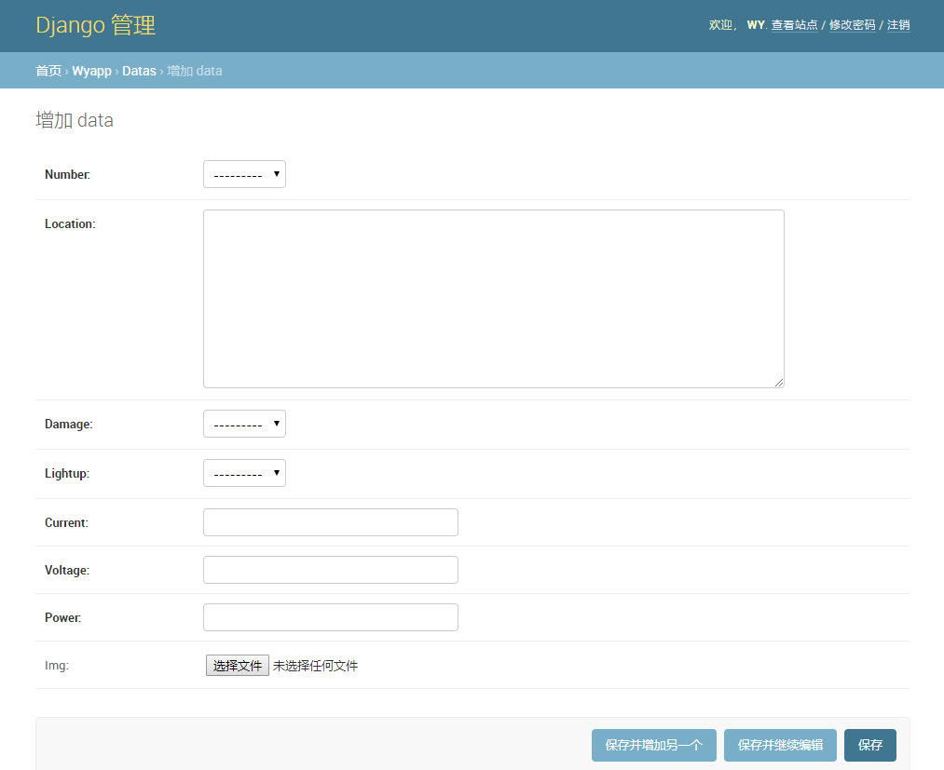Click the 保存 save button
This screenshot has height=770, width=944.
coord(869,745)
